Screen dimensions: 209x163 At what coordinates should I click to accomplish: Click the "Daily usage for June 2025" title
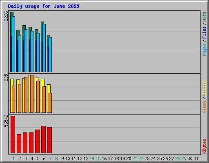(44, 6)
